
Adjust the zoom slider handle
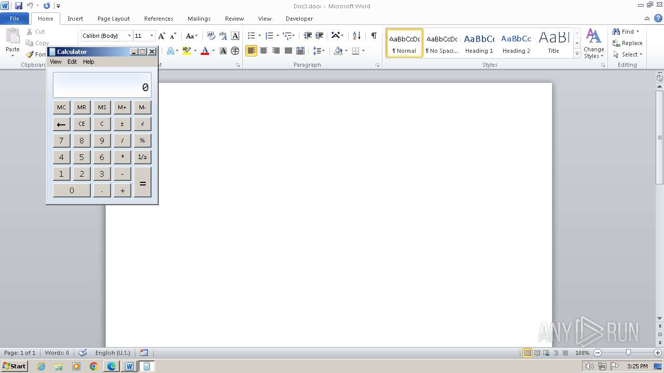point(628,353)
